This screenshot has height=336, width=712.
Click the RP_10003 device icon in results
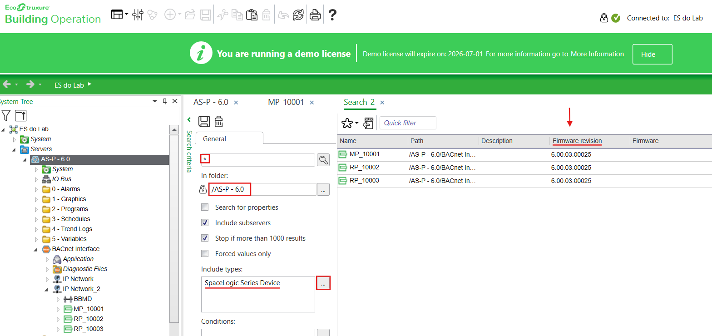point(343,181)
